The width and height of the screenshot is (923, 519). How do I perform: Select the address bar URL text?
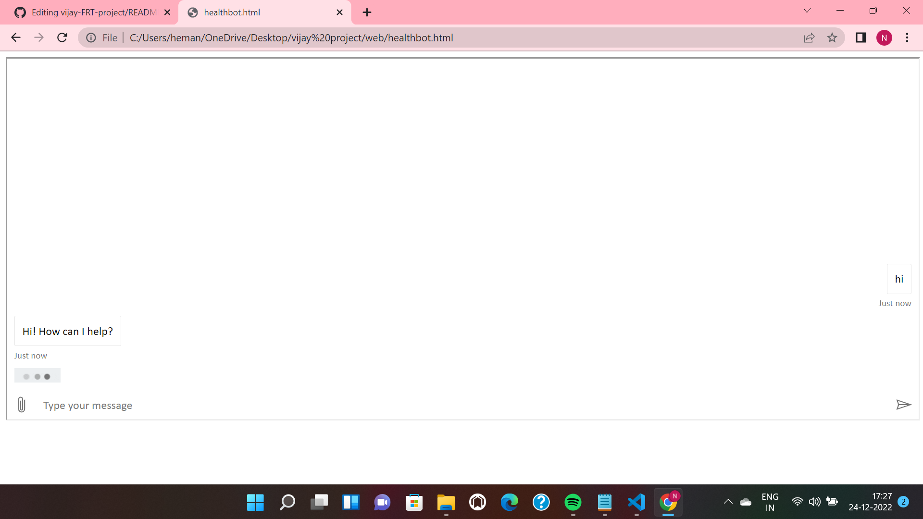coord(291,37)
